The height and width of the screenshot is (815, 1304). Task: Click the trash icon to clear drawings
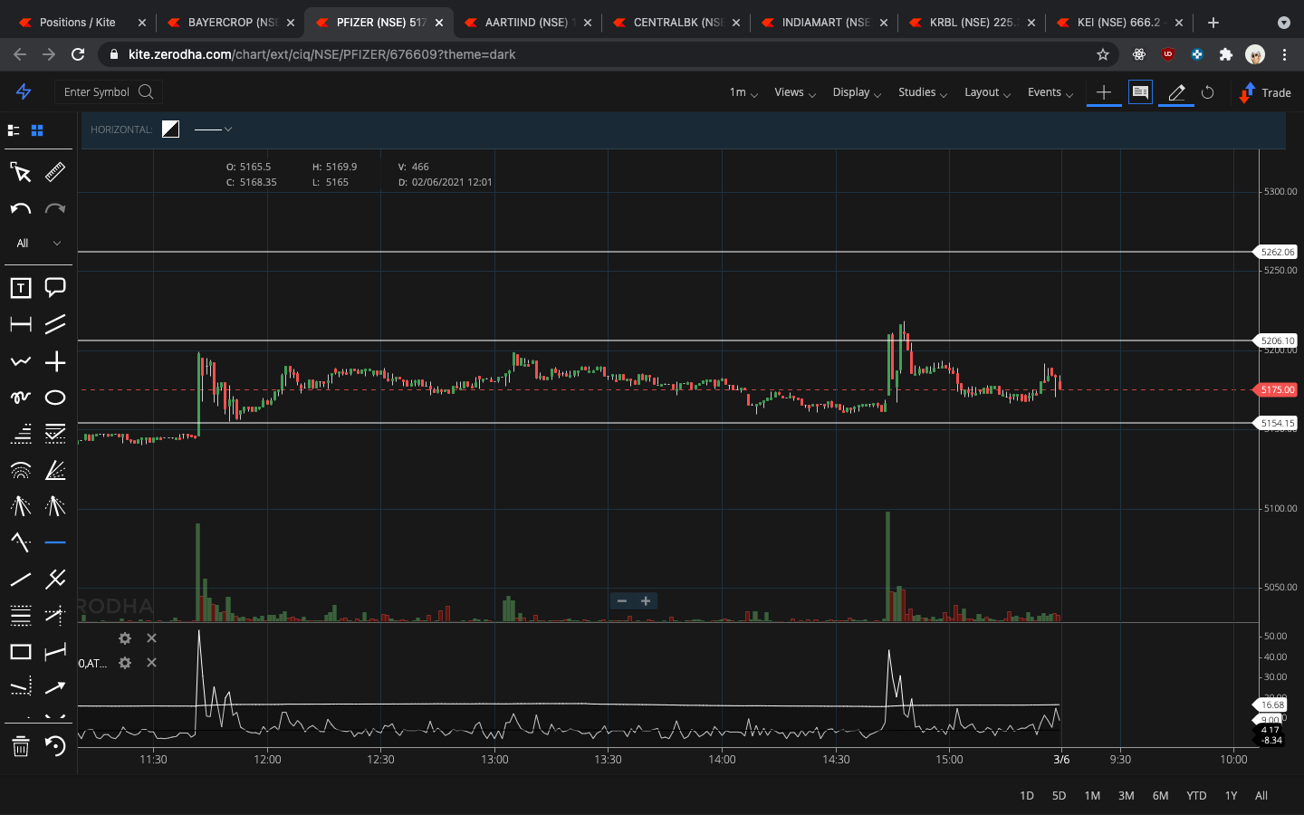(20, 747)
